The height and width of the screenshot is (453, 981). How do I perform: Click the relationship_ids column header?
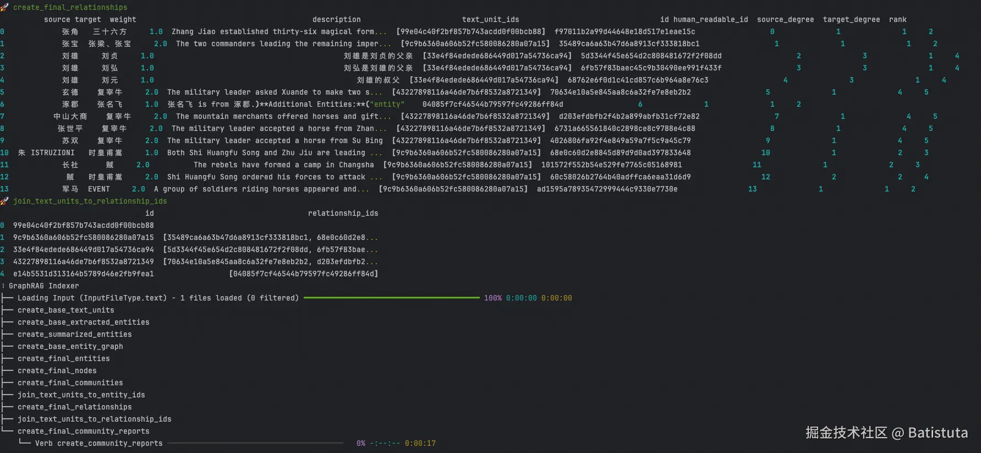pyautogui.click(x=343, y=213)
